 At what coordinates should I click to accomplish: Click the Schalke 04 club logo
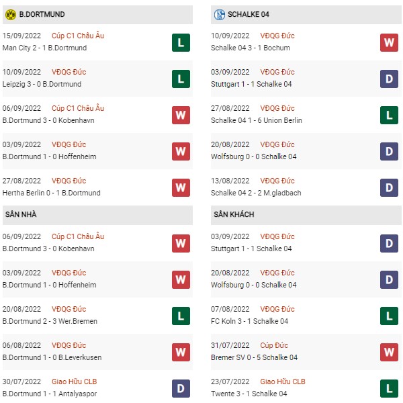point(219,15)
